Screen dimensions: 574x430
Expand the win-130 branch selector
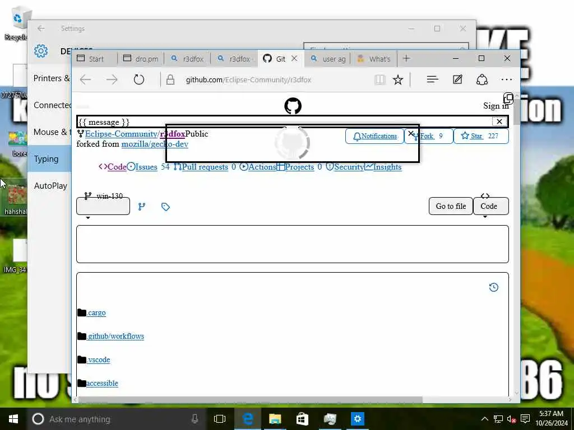103,206
